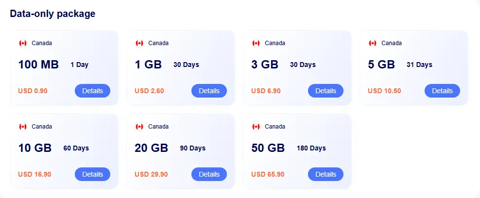Show Details for the 50 GB package
Screen dimensions: 480x198
click(326, 174)
